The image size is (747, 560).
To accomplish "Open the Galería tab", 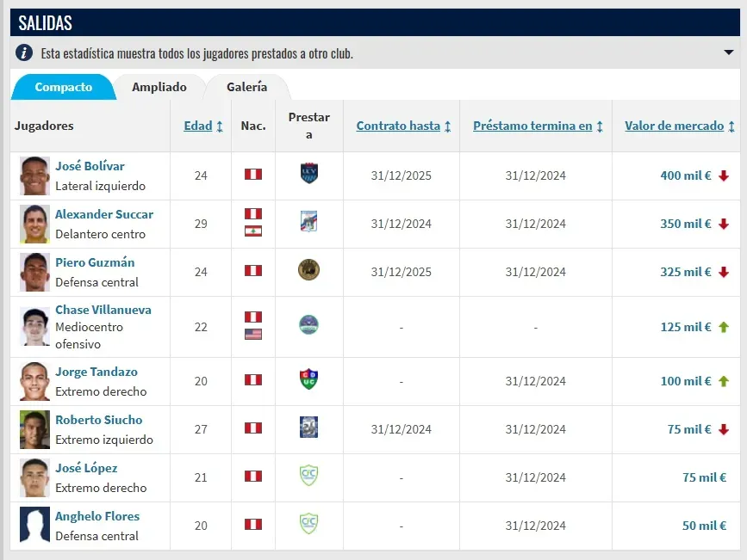I will 247,87.
